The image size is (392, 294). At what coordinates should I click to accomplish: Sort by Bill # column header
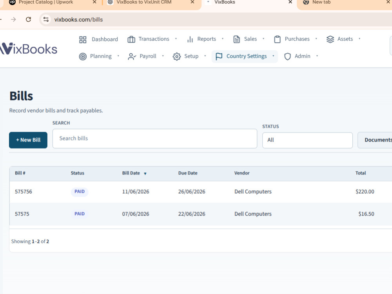pyautogui.click(x=20, y=173)
